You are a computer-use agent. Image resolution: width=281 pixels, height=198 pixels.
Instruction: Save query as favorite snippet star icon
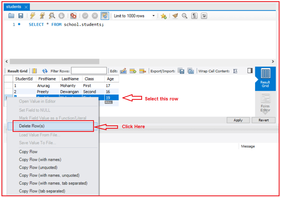pos(164,16)
